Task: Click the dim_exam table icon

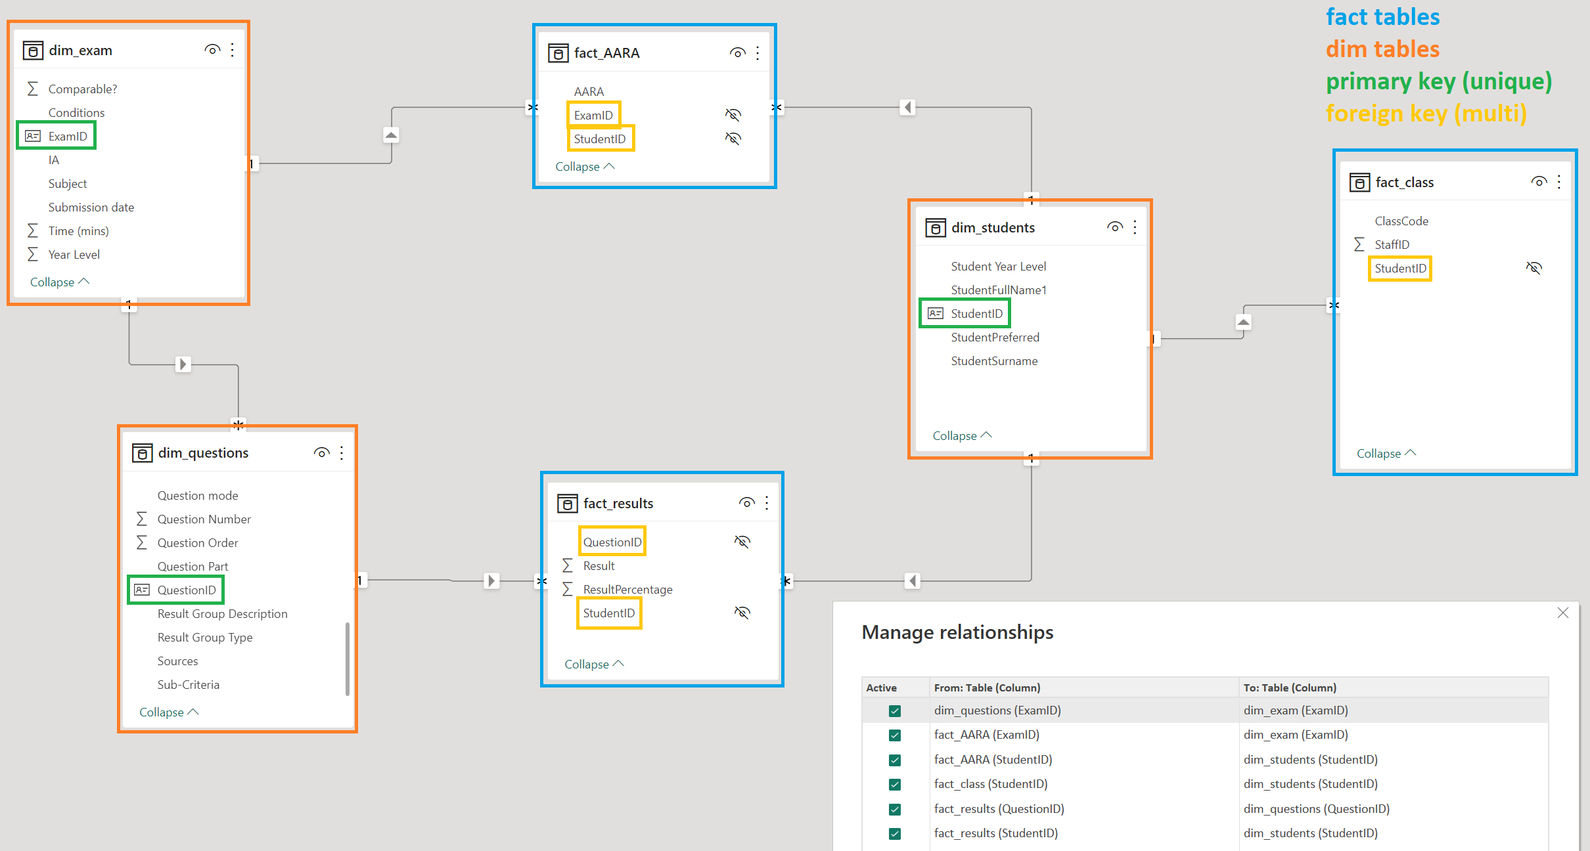Action: tap(33, 51)
